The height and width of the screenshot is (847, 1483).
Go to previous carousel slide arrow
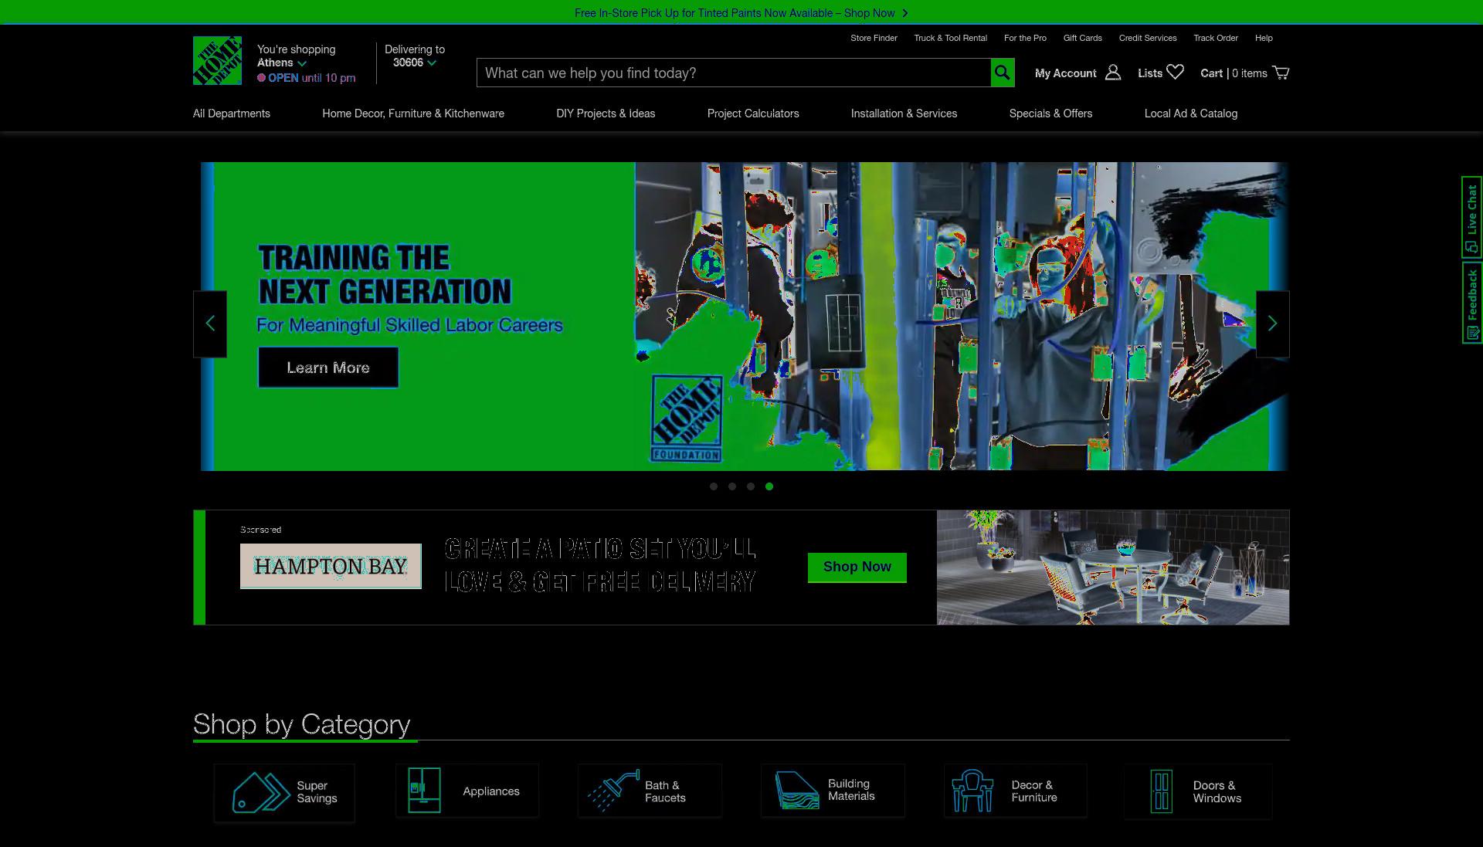(x=210, y=324)
